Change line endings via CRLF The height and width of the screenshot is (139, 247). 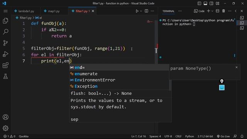(x=178, y=136)
